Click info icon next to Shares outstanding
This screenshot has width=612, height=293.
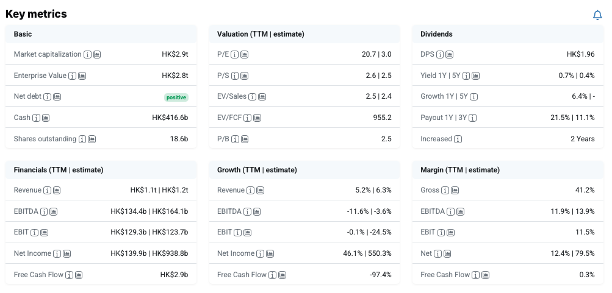(82, 139)
